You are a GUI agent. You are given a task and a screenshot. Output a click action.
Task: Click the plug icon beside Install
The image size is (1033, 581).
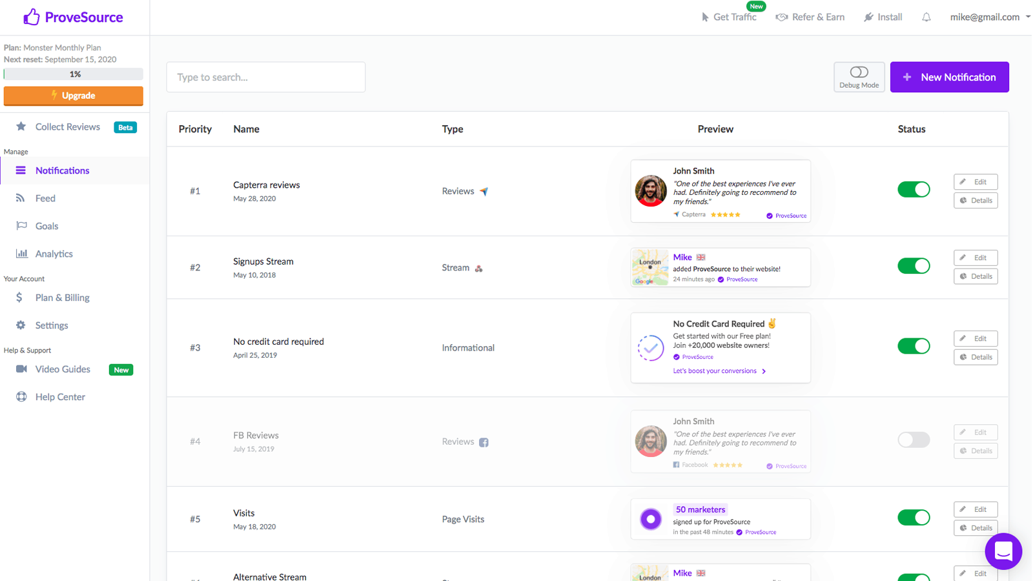pyautogui.click(x=868, y=17)
